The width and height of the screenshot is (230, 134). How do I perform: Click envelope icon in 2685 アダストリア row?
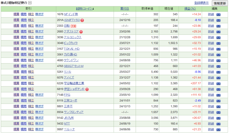click(x=218, y=32)
